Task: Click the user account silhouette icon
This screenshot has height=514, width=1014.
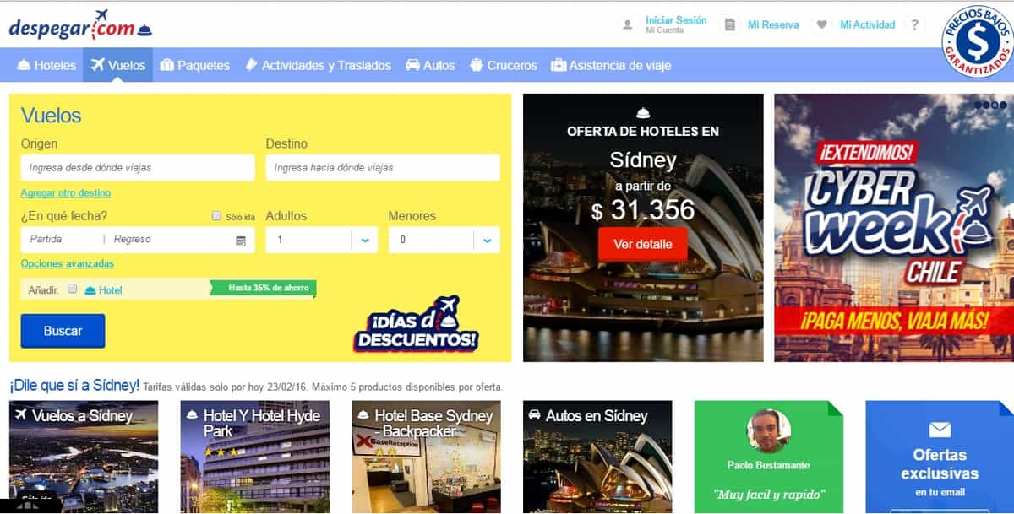Action: [627, 25]
